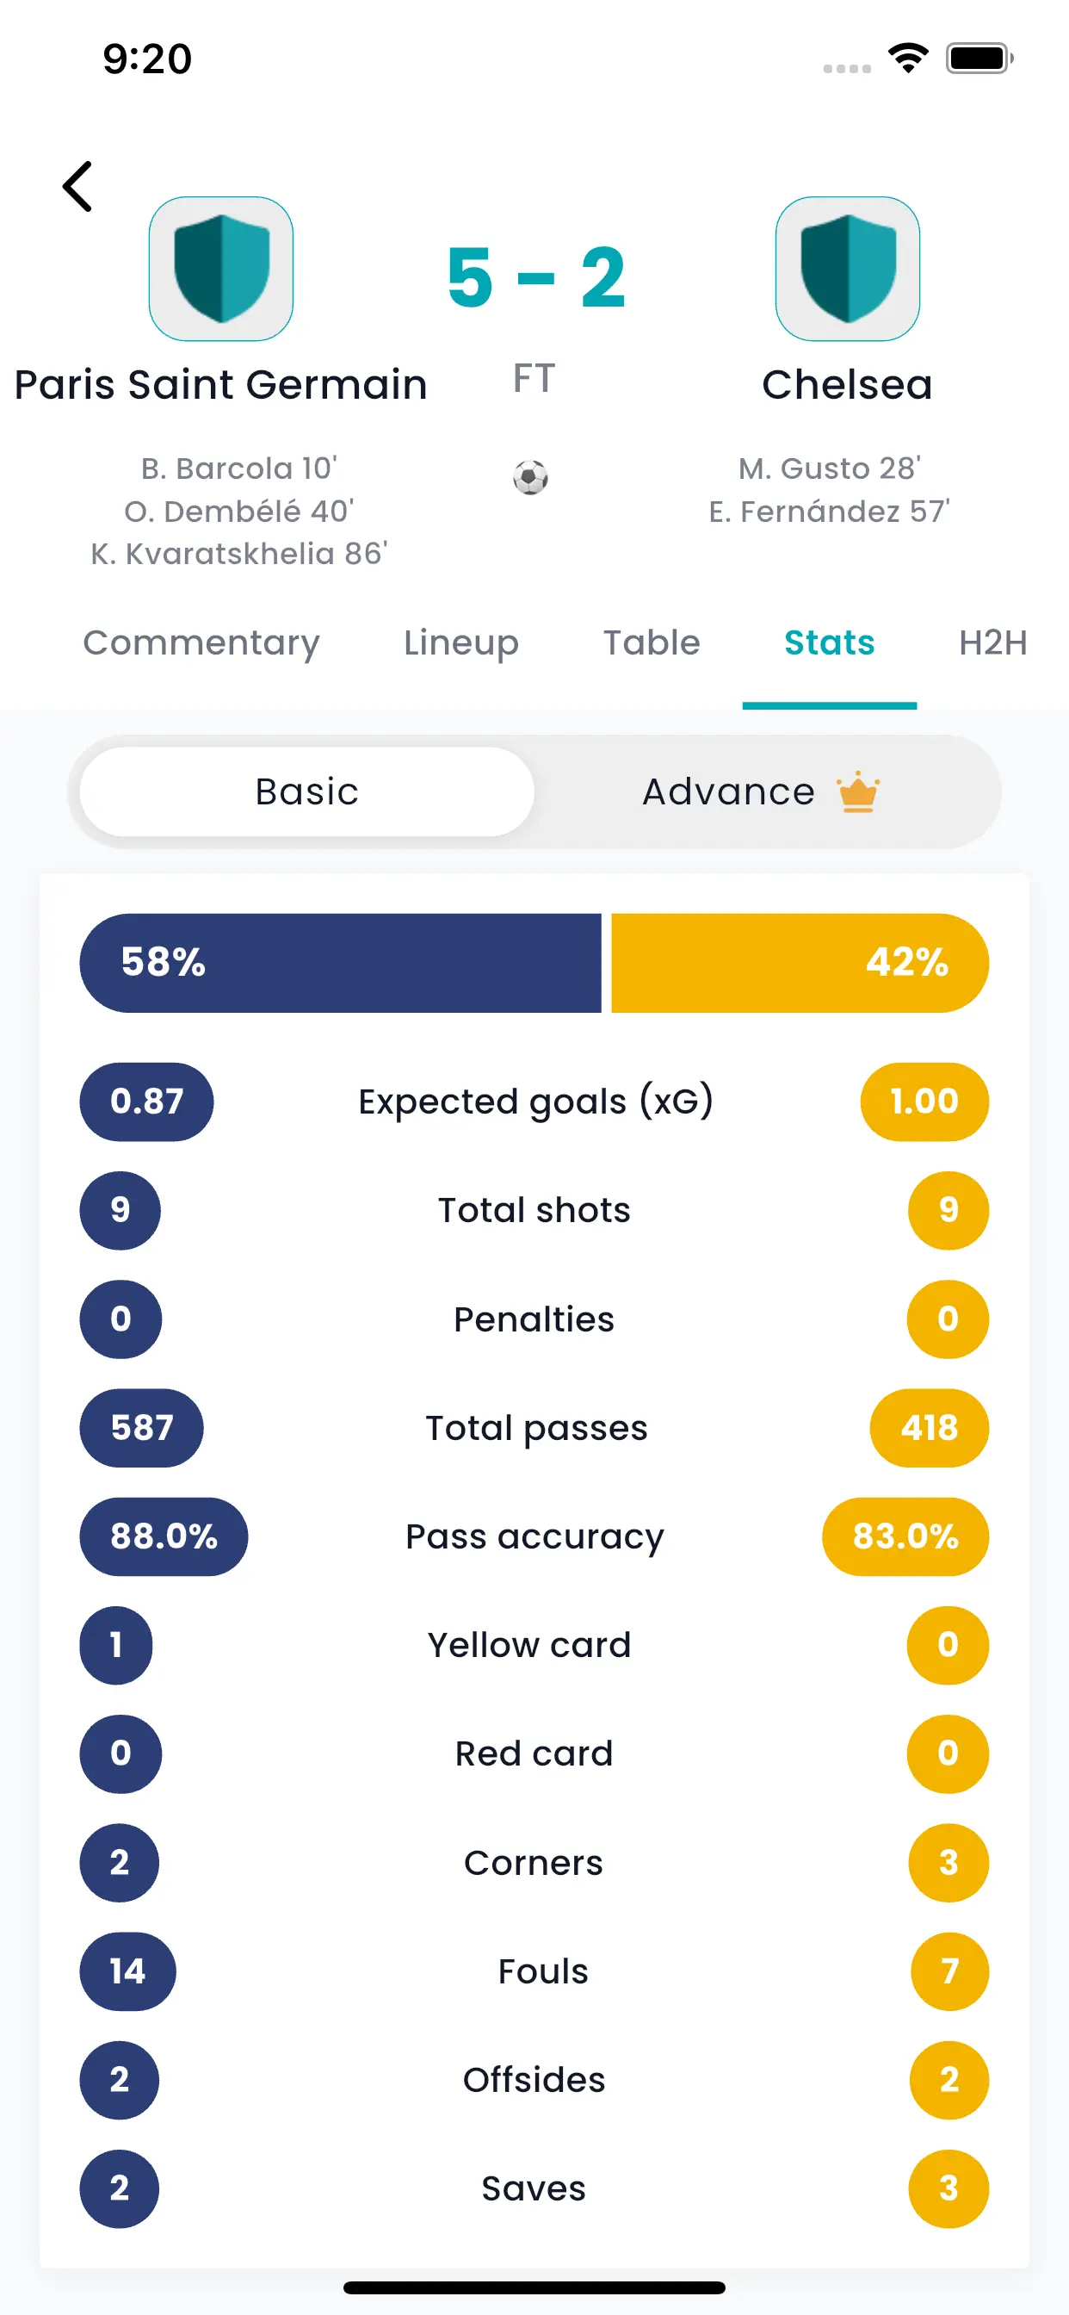The image size is (1069, 2315).
Task: Select the Paris Saint Germain club crest
Action: pos(221,270)
